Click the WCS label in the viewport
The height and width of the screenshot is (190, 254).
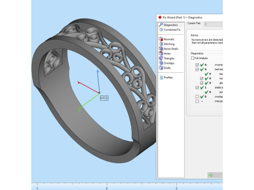104,98
